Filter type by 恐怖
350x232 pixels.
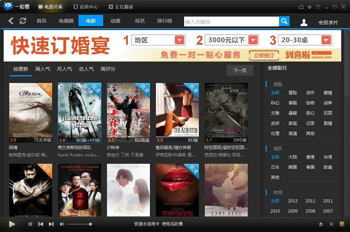tap(310, 103)
